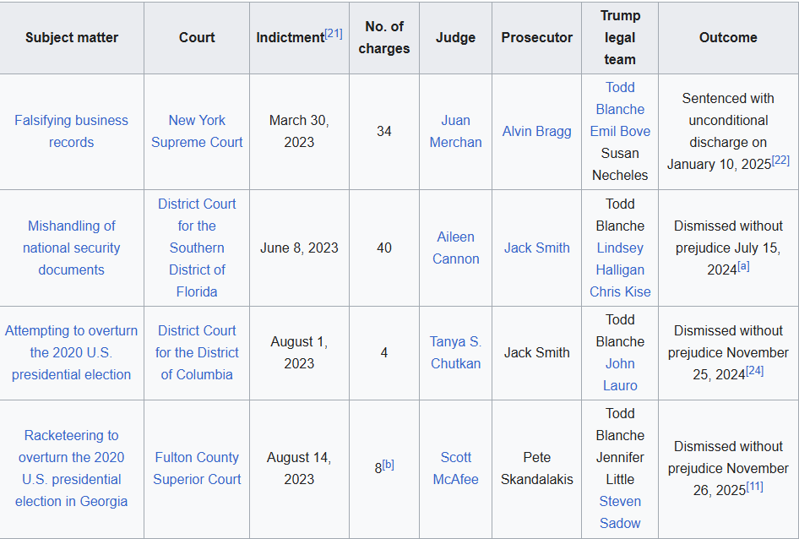This screenshot has width=799, height=539.
Task: Open citation 11 after November 26, 2025
Action: pos(755,487)
